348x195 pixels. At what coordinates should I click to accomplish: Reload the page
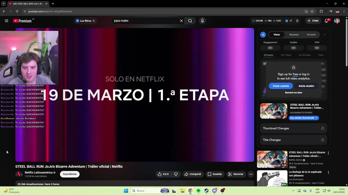pos(17,11)
